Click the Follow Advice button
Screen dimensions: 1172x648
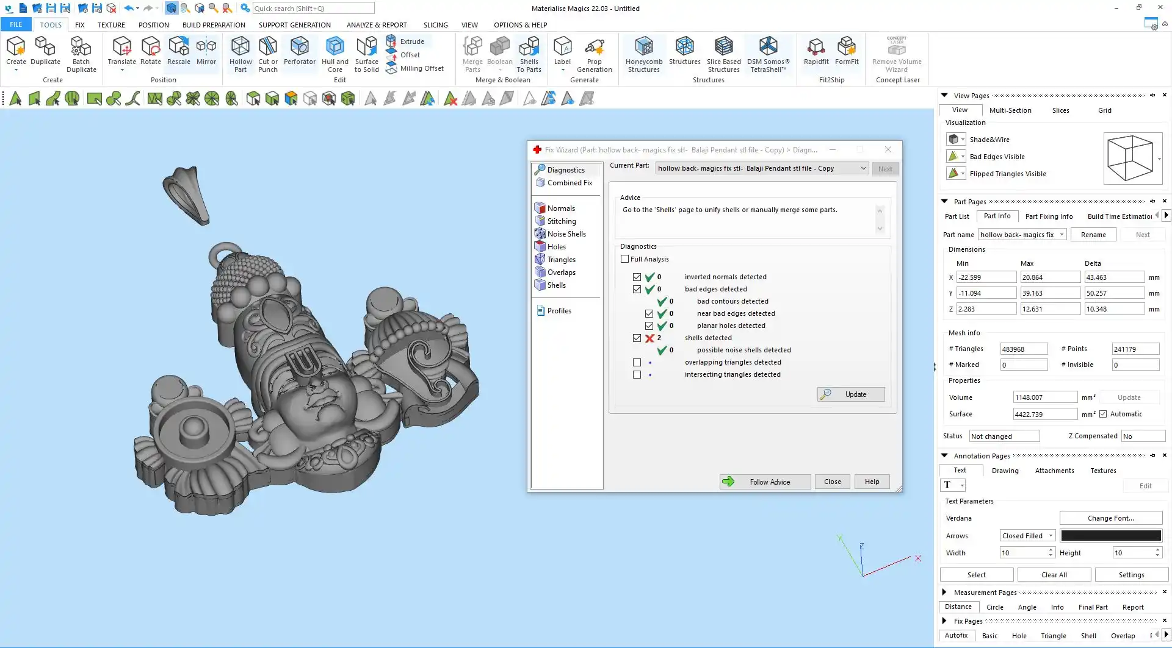[765, 482]
